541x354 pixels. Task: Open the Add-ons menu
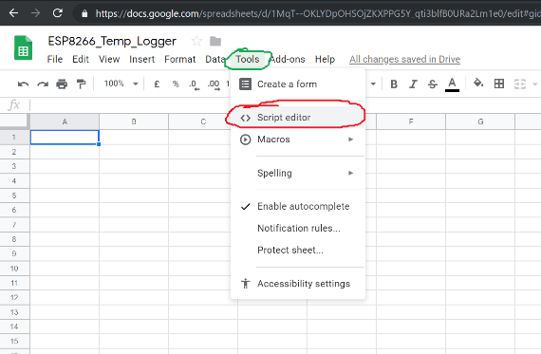288,60
